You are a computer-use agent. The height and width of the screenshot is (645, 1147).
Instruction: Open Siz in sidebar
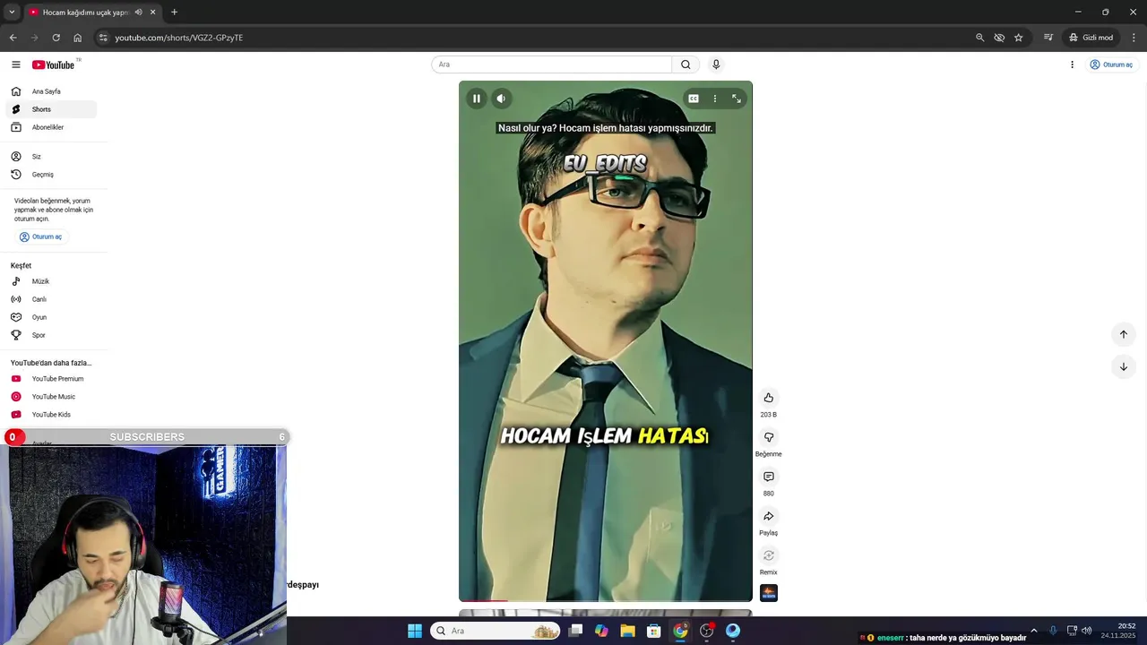(51, 157)
